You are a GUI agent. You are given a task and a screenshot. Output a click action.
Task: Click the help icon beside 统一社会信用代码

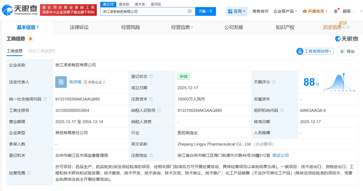[45, 99]
